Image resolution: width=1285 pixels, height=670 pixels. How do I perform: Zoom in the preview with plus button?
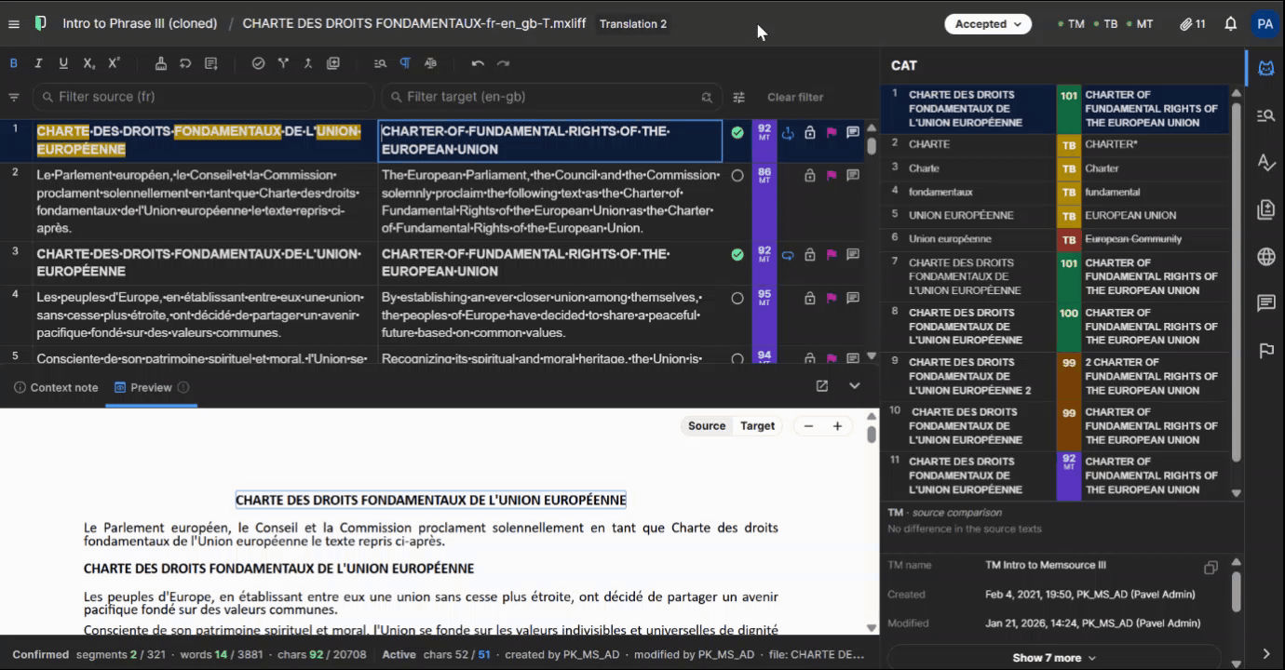point(837,426)
